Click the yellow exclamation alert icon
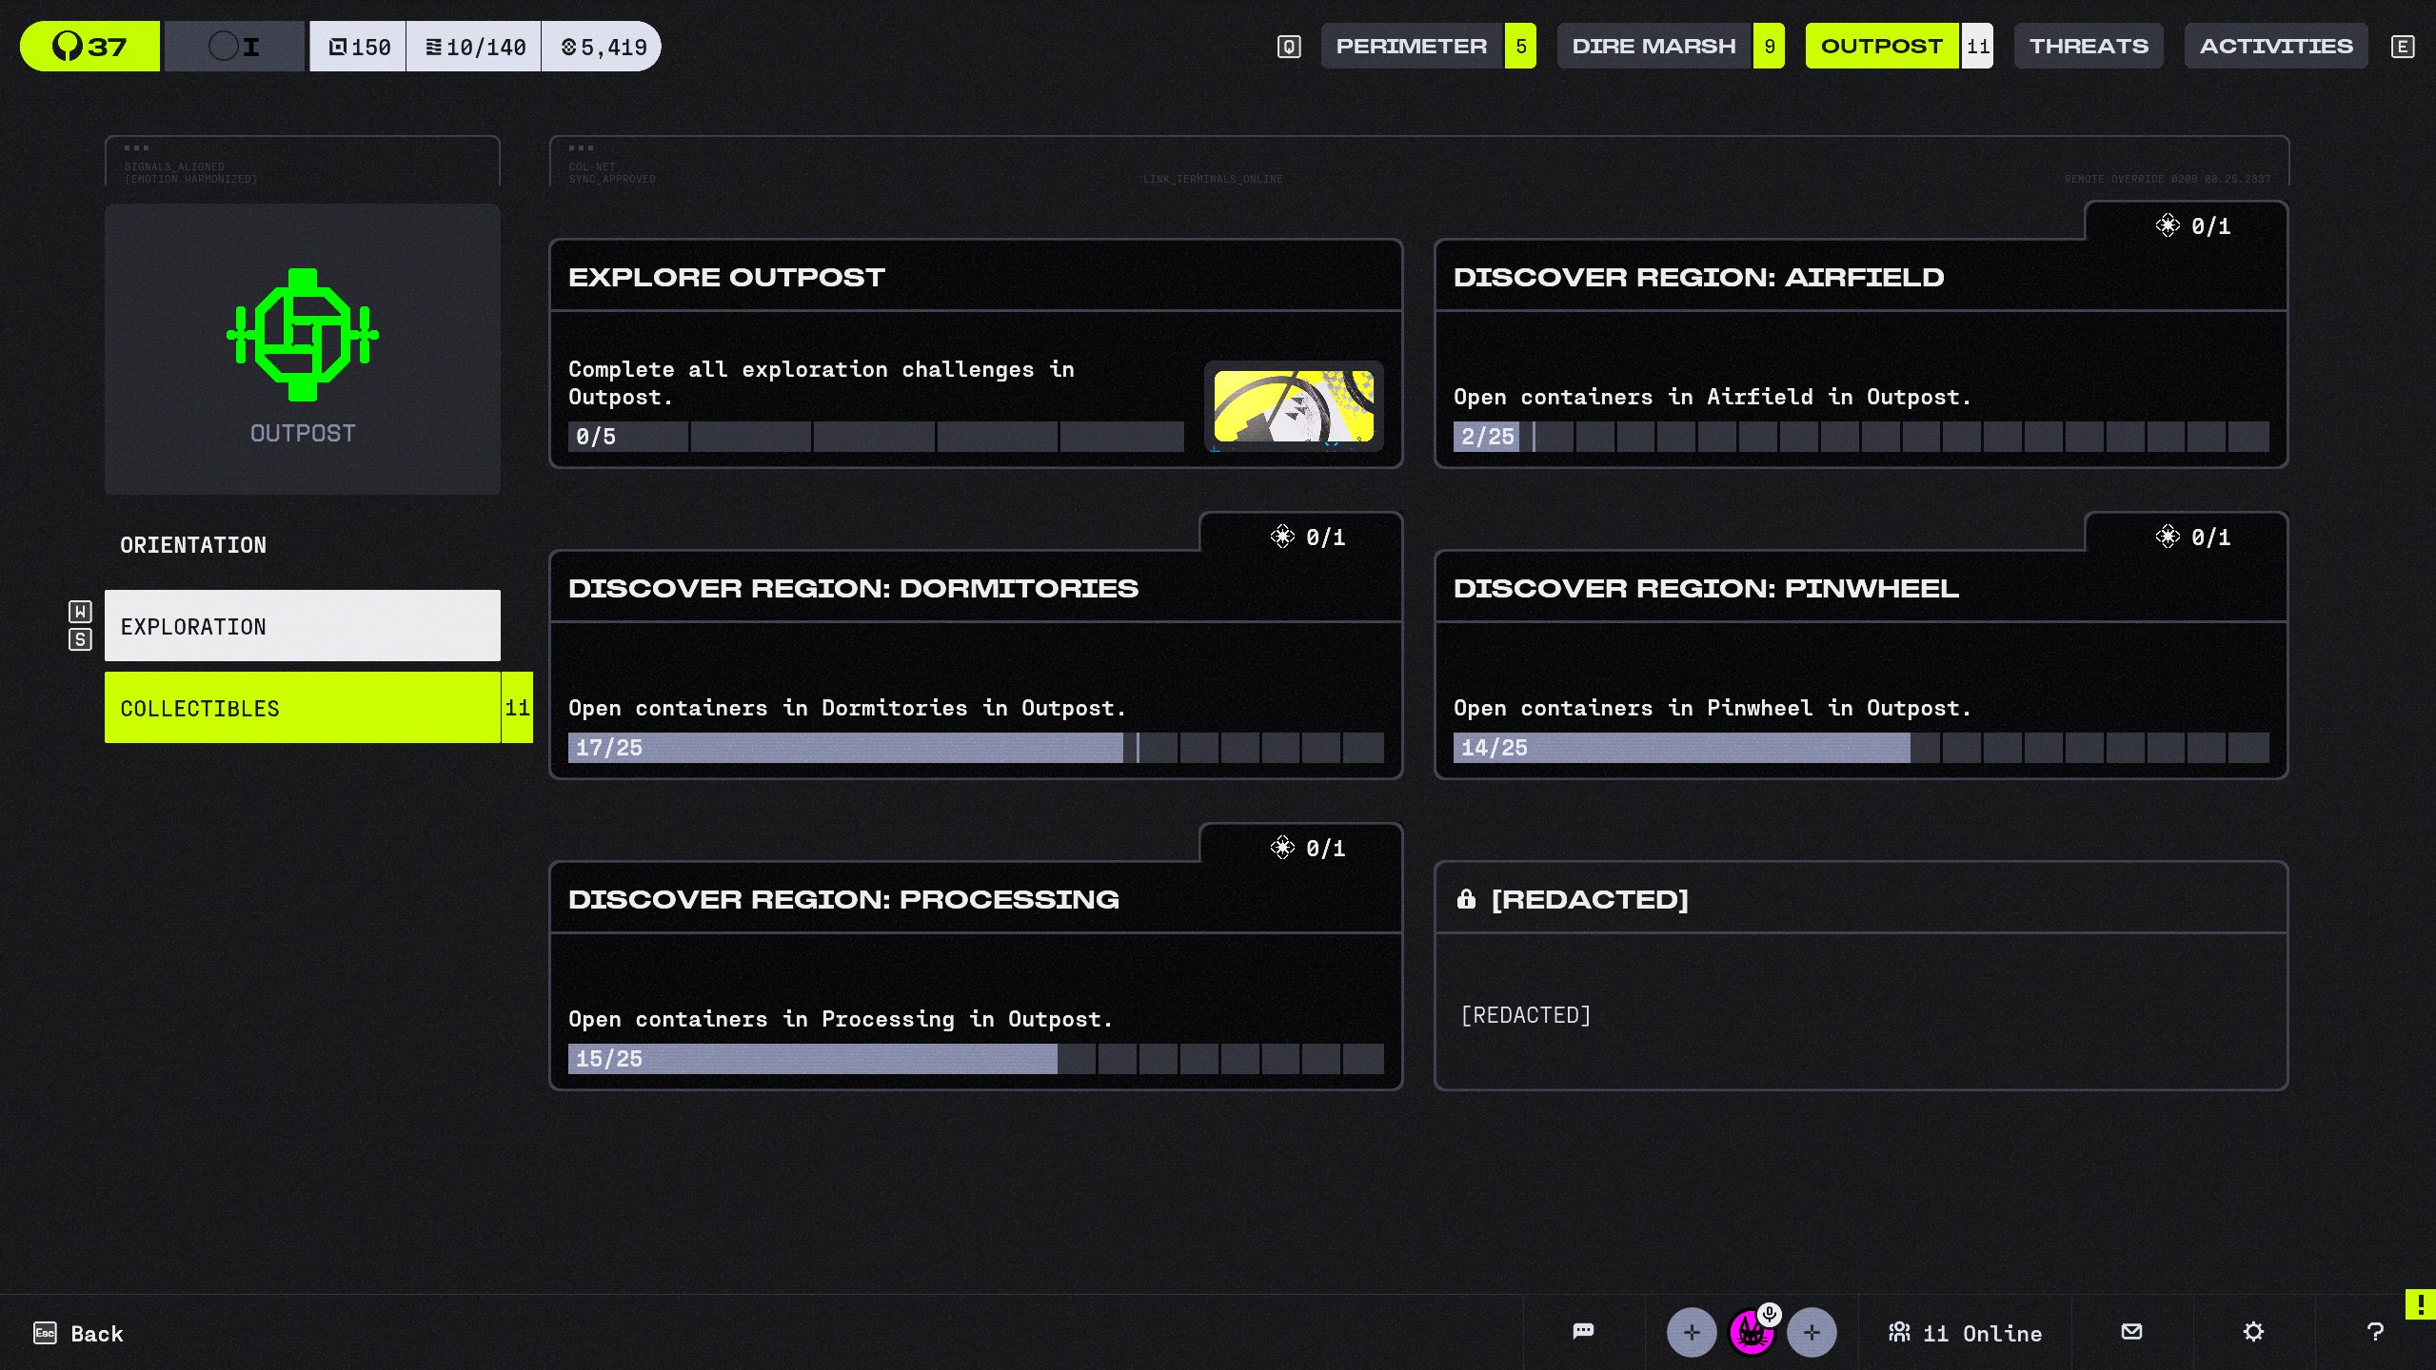The height and width of the screenshot is (1370, 2436). [x=2421, y=1304]
